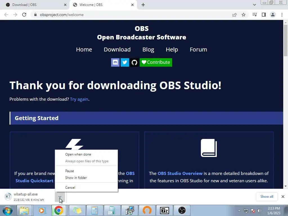Click the page vertical scrollbar thumb

(285, 40)
